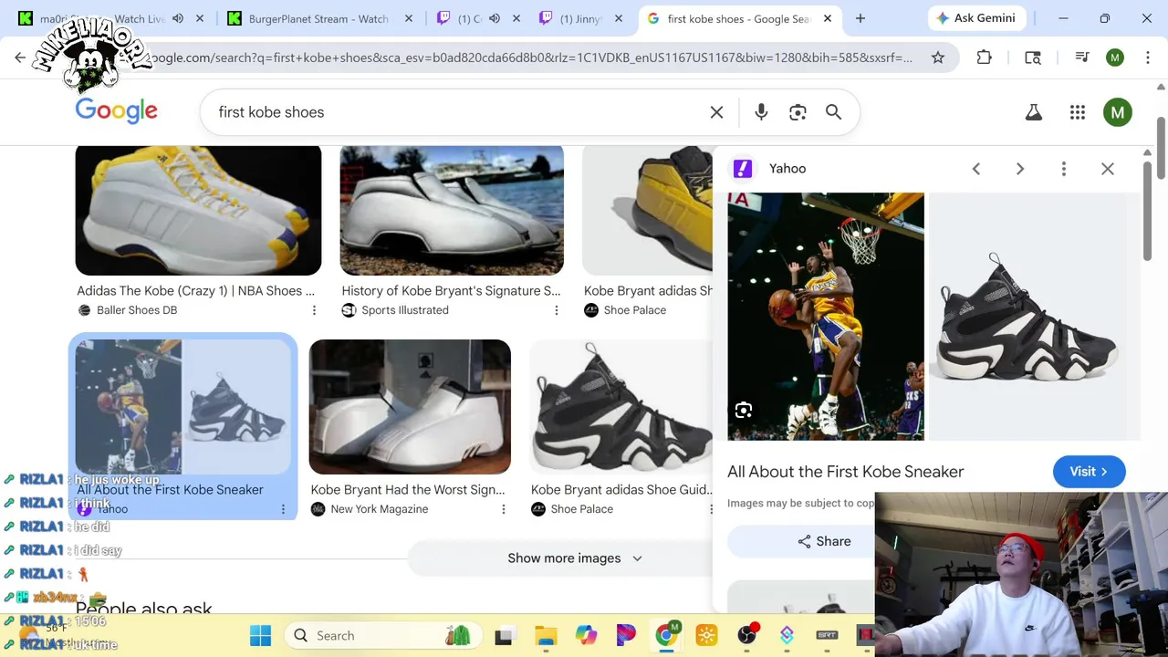Click the magnifier search submit icon
The image size is (1168, 657).
click(833, 112)
